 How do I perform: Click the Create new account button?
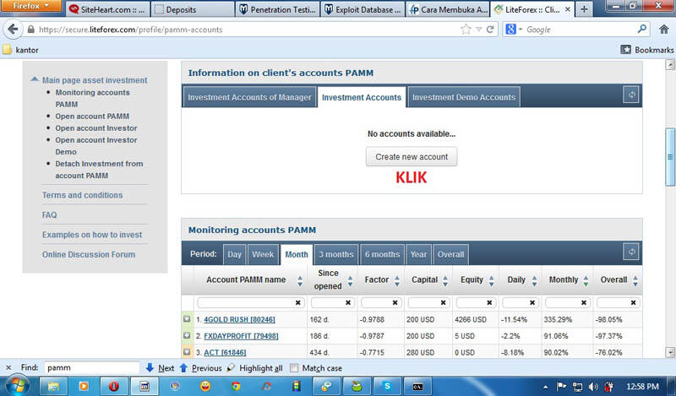(412, 157)
